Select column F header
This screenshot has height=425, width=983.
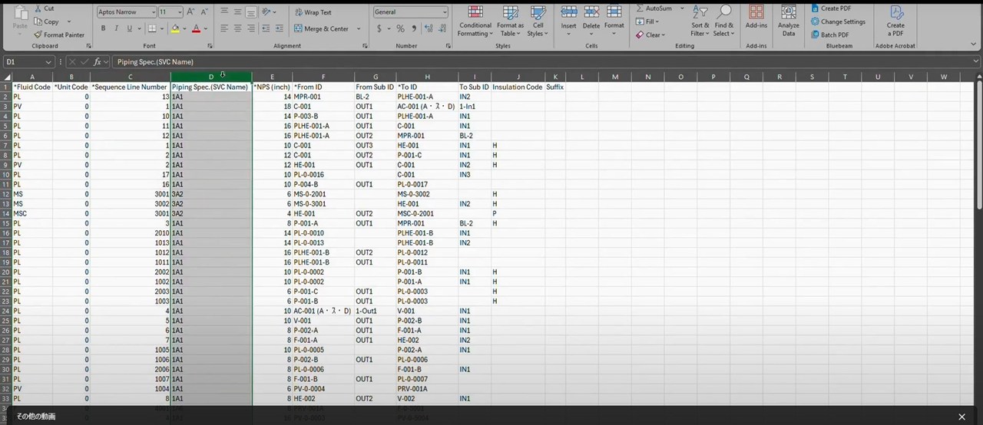tap(323, 77)
